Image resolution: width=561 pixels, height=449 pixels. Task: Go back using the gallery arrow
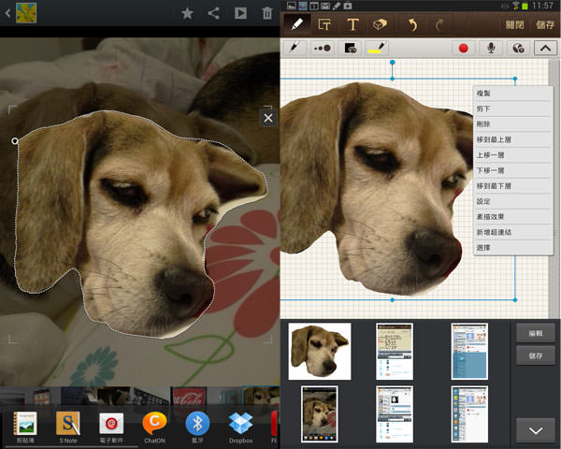[x=7, y=13]
